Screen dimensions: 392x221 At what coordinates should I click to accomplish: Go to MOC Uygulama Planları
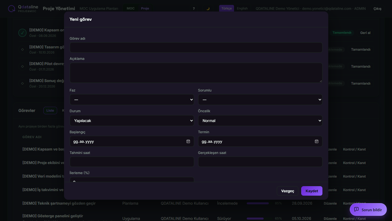point(99,9)
